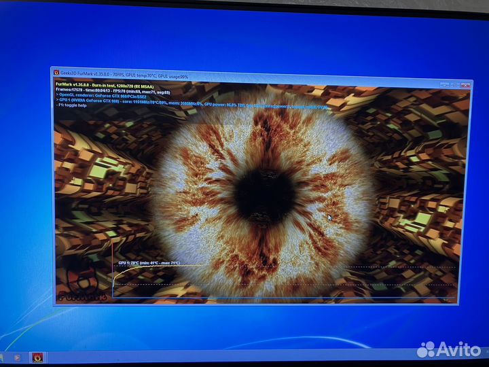Maximize the FurMark window
This screenshot has height=367, width=489.
454,85
